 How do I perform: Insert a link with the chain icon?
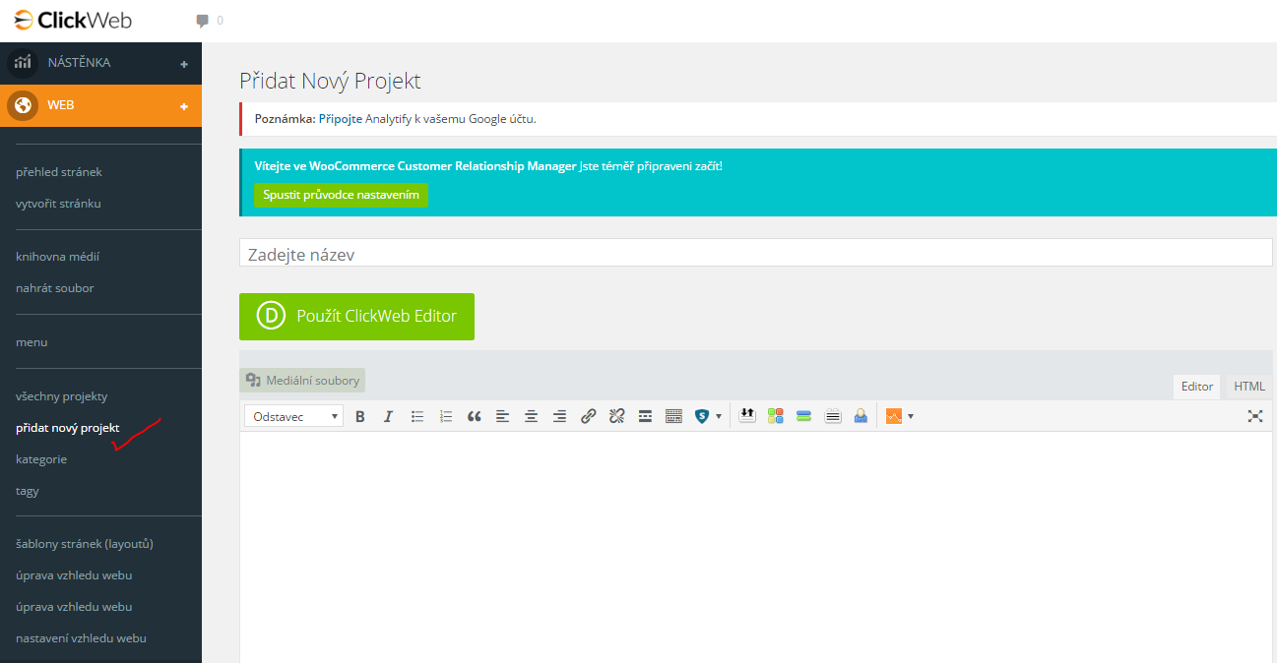[588, 416]
